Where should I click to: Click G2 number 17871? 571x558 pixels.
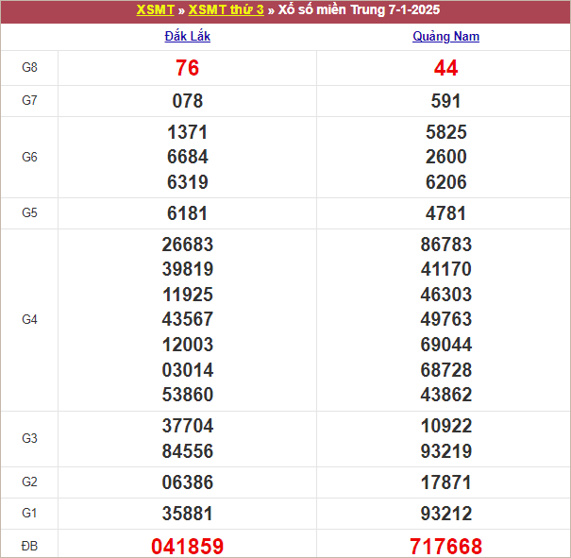click(445, 482)
